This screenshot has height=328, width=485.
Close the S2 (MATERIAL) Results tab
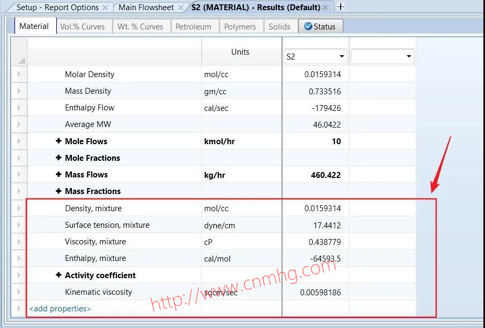tap(326, 8)
